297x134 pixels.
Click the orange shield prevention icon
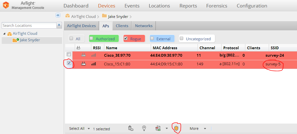pos(176,128)
